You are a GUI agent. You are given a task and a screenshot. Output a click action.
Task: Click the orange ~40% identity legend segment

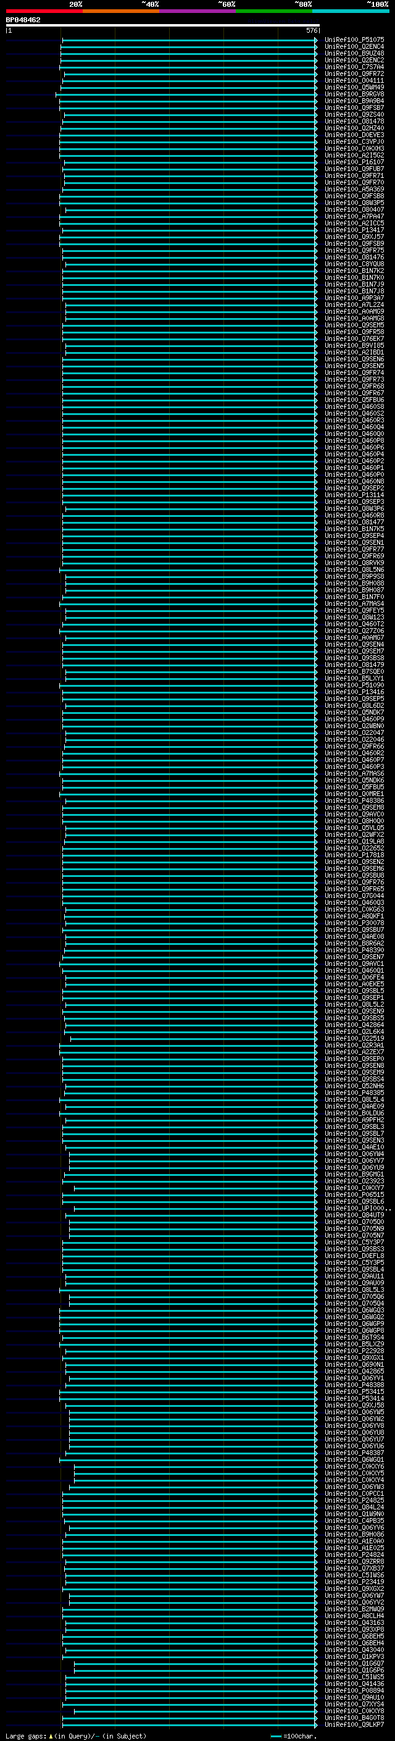[x=121, y=11]
